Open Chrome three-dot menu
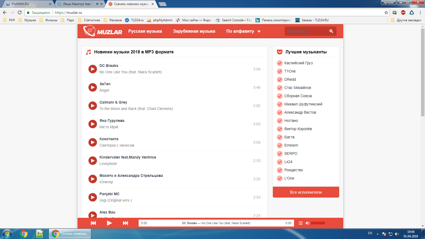Image resolution: width=425 pixels, height=239 pixels. pyautogui.click(x=420, y=12)
